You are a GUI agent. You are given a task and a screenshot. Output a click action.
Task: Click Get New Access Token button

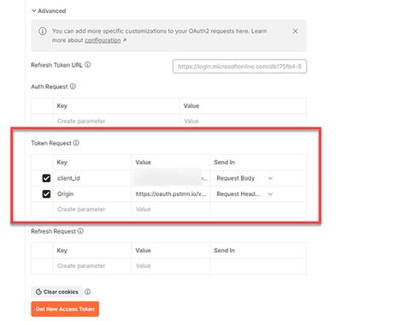click(x=65, y=309)
